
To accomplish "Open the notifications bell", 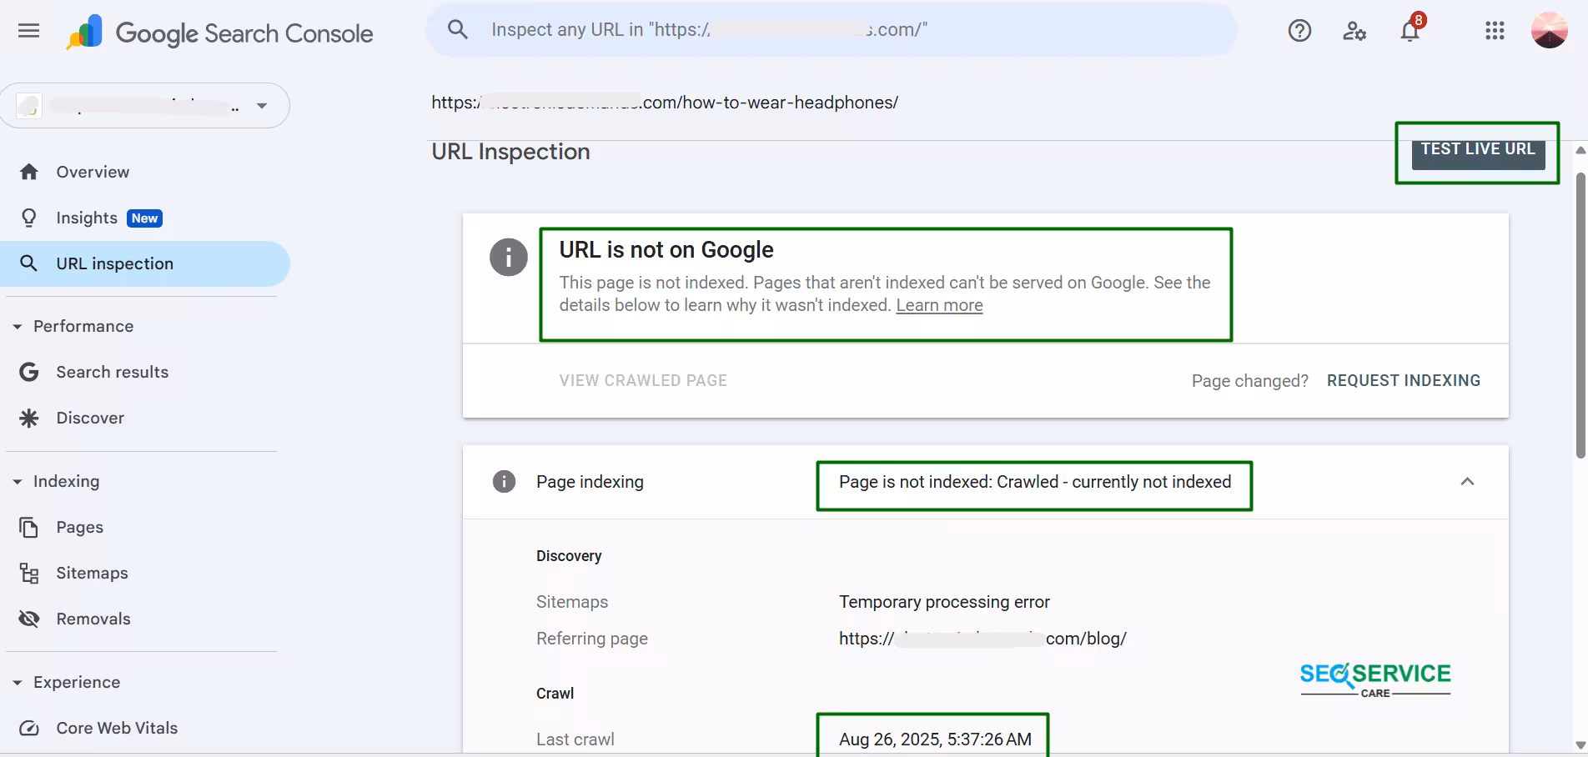I will [x=1410, y=30].
